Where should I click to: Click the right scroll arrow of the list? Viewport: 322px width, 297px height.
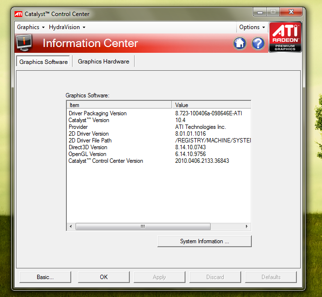tap(246, 226)
